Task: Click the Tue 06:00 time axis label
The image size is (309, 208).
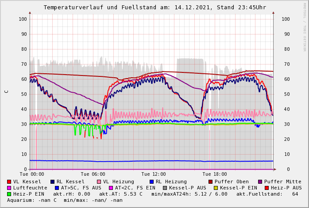Action: click(93, 174)
